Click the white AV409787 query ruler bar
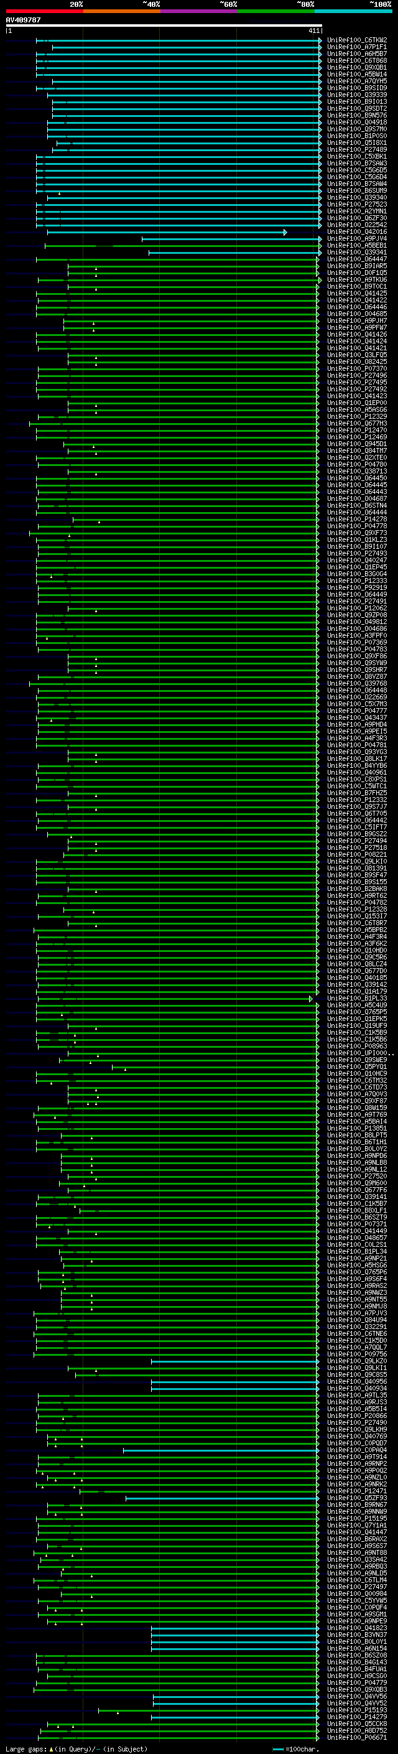This screenshot has height=1754, width=398. point(164,25)
